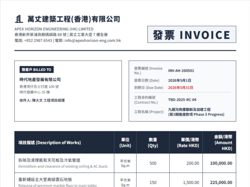Click the Rate HKD column header

pyautogui.click(x=186, y=142)
